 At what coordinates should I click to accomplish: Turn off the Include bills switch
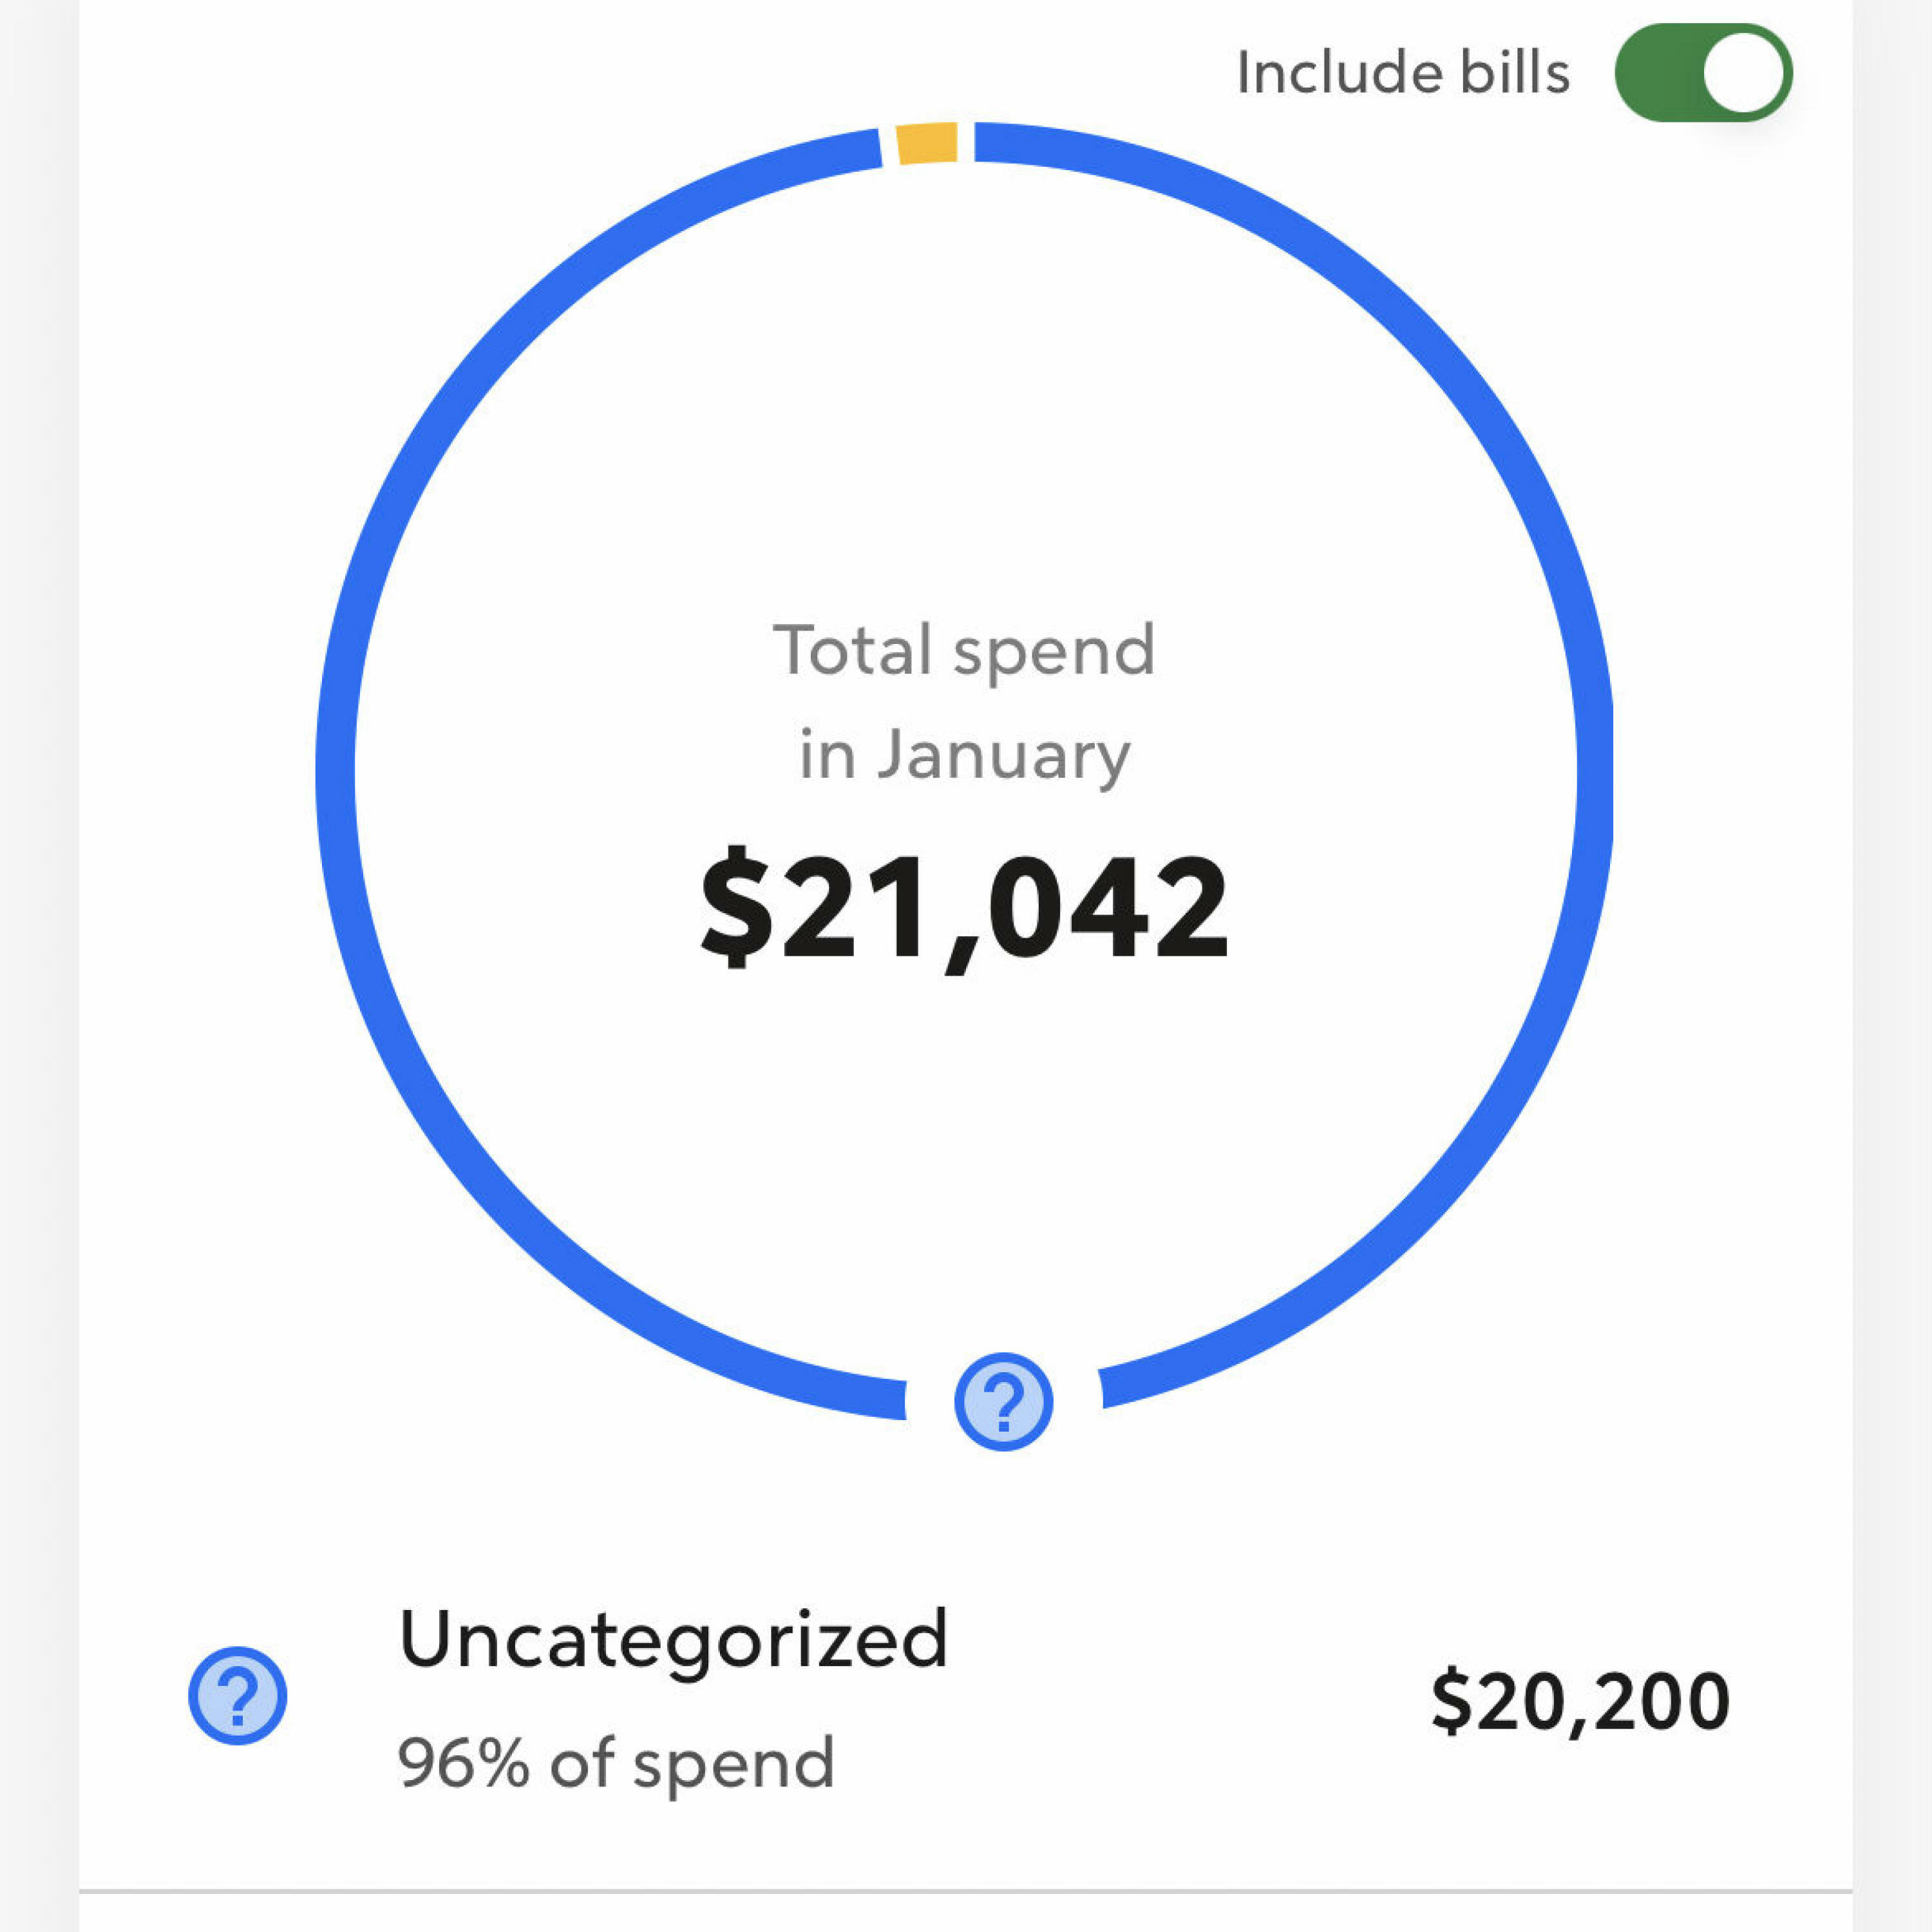1702,73
